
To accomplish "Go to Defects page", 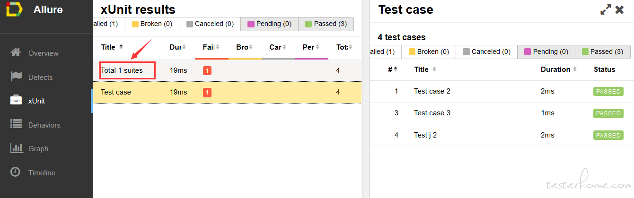I will click(x=41, y=77).
